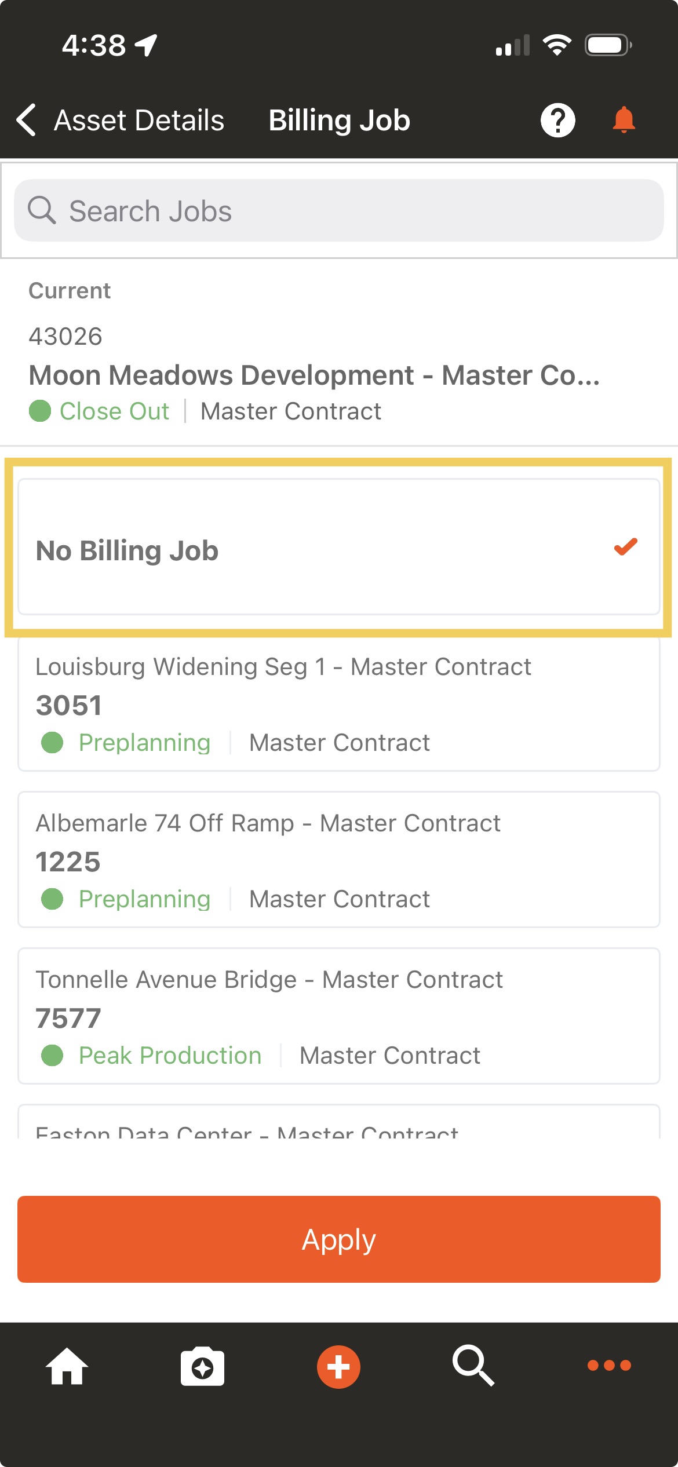This screenshot has width=678, height=1467.
Task: Open notifications bell icon
Action: pyautogui.click(x=624, y=120)
